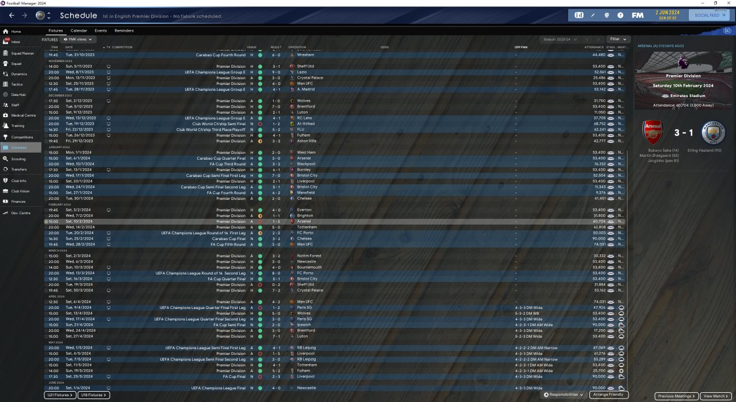Go to previous season arrow
This screenshot has height=402, width=736.
(x=586, y=40)
